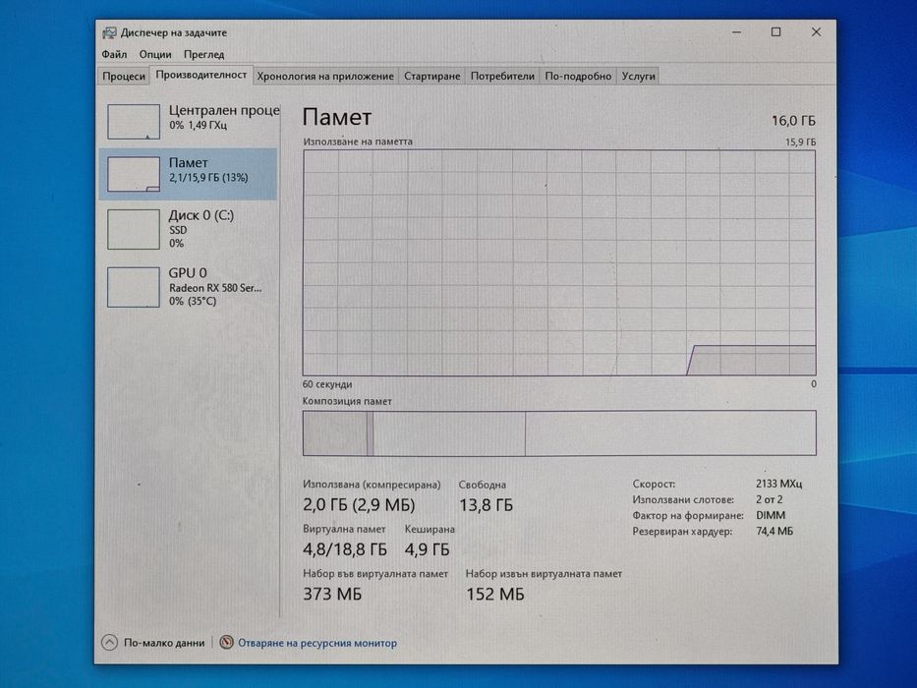Select the Производителност tab

[201, 75]
